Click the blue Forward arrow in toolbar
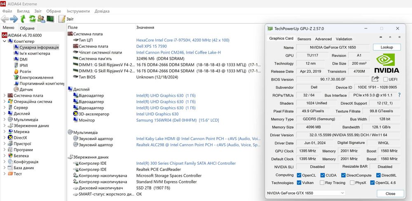412x201 pixels. click(14, 19)
